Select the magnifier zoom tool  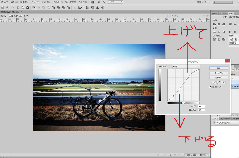point(104,2)
